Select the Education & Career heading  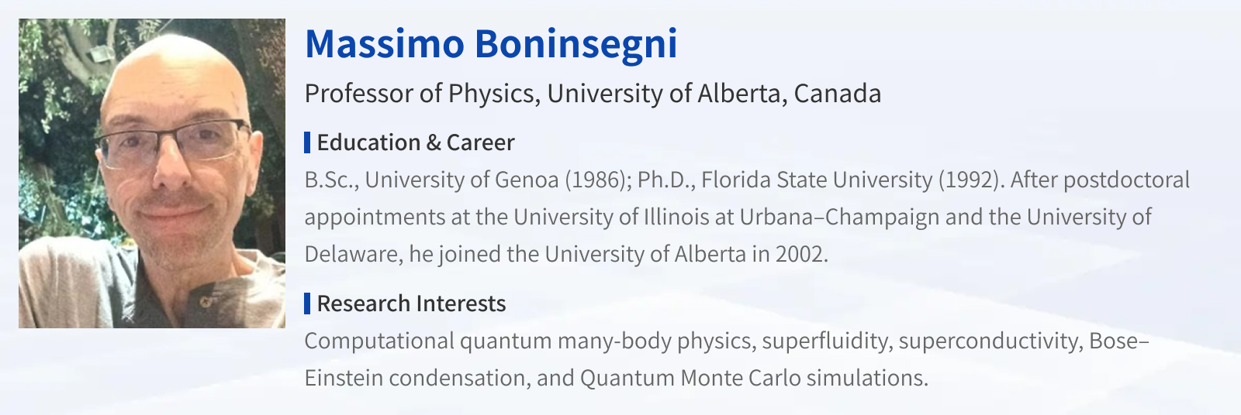pyautogui.click(x=416, y=142)
